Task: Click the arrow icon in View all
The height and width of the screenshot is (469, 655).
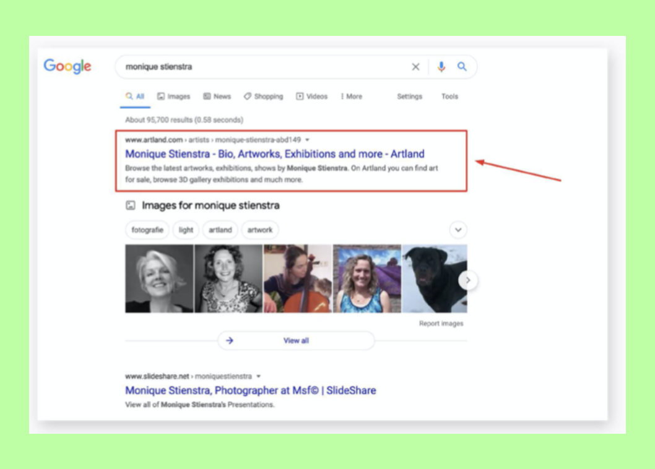Action: coord(230,341)
